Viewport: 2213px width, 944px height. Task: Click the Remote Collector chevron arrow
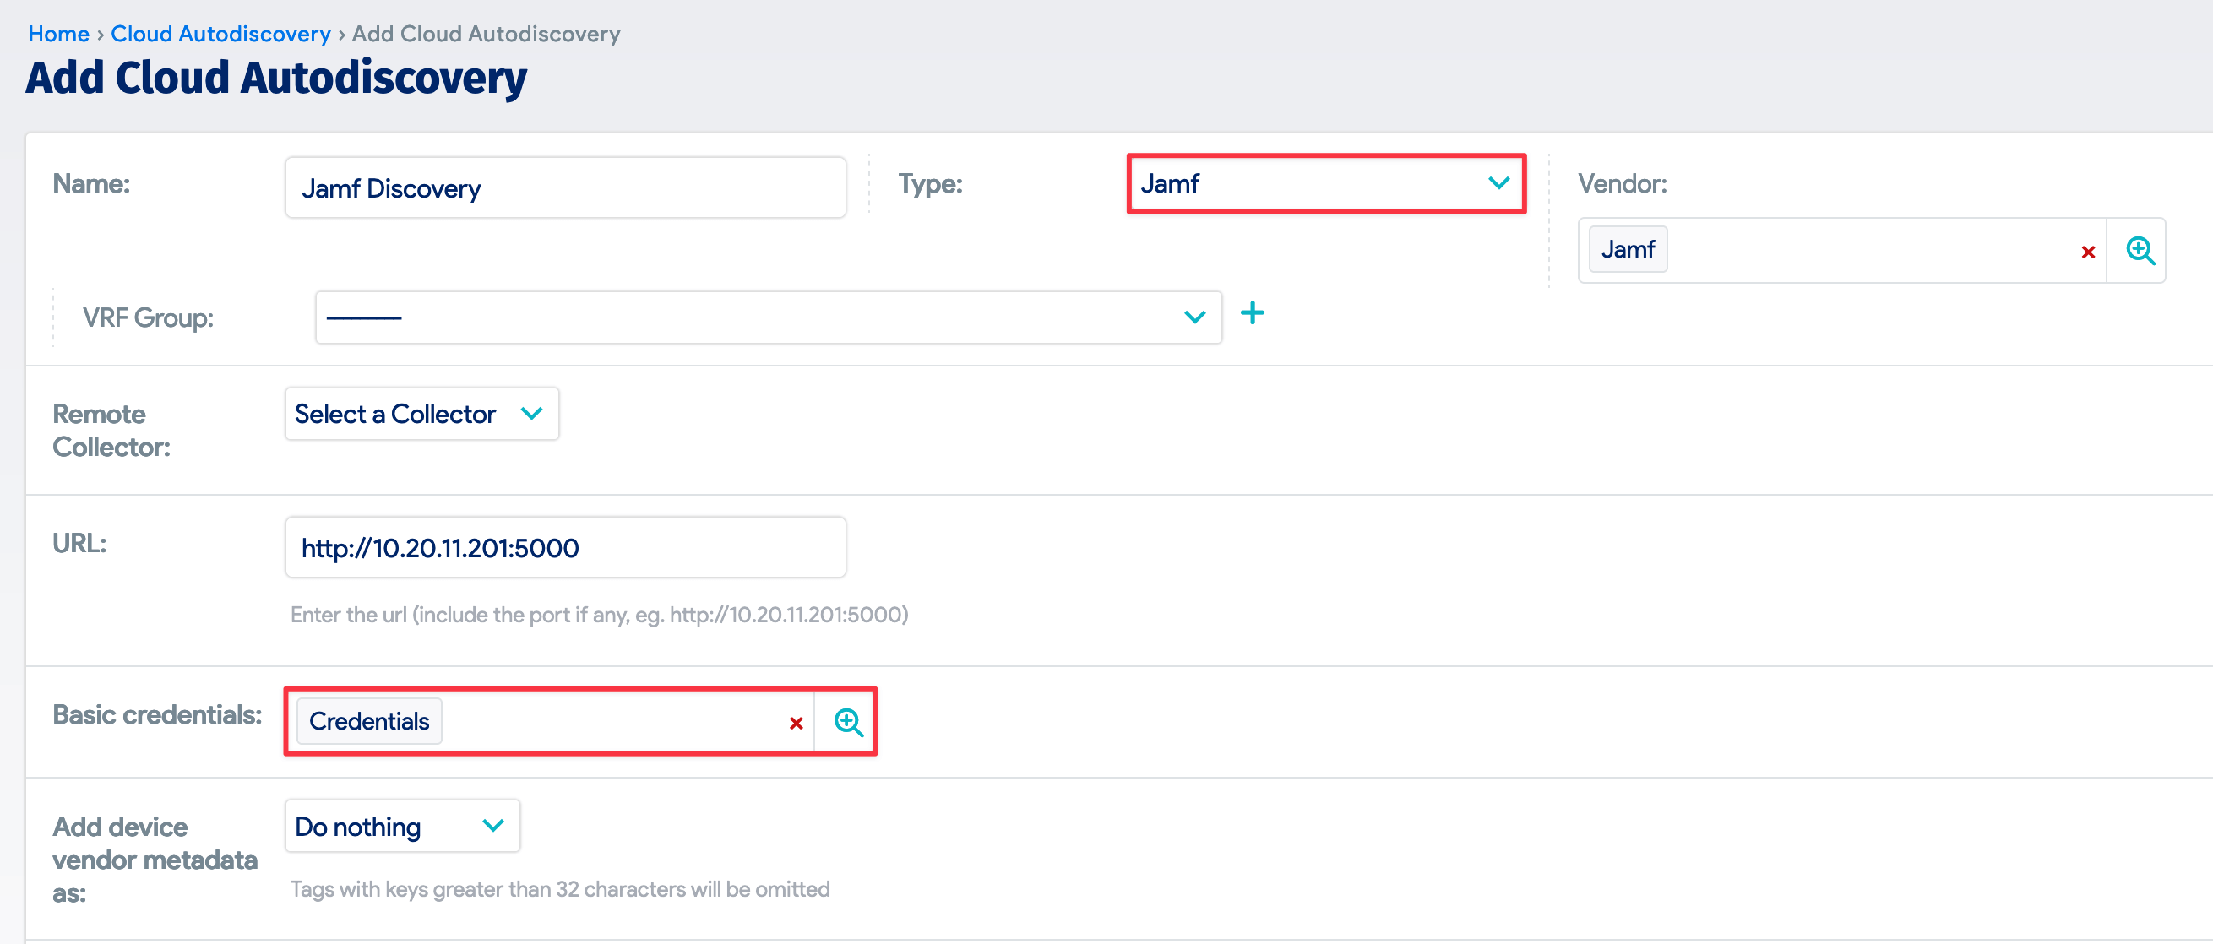(532, 414)
